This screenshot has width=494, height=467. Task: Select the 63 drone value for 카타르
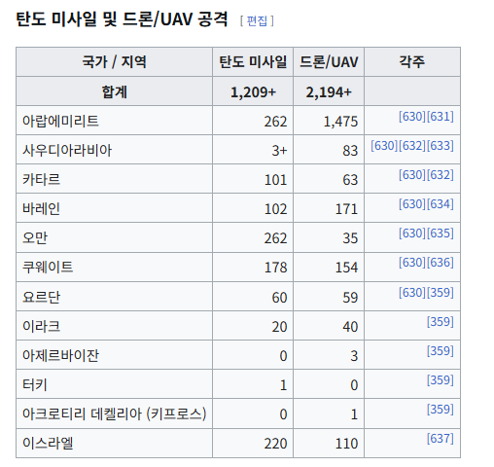350,180
